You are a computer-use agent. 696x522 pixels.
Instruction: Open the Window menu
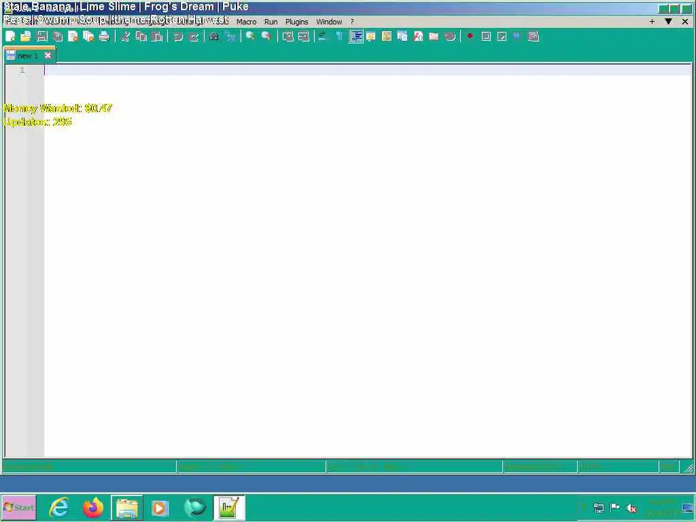329,22
